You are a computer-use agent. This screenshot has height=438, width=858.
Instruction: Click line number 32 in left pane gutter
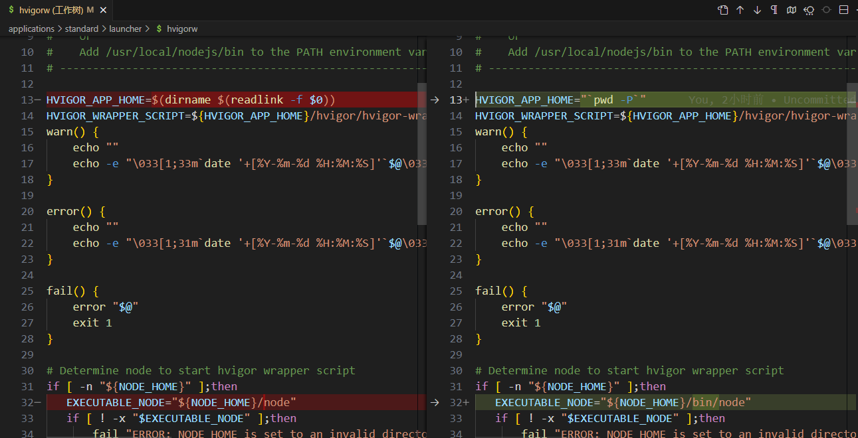click(27, 402)
